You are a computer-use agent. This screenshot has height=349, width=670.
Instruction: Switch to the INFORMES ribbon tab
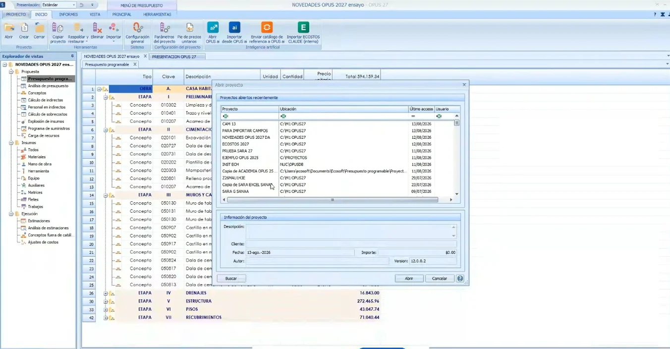tap(68, 14)
